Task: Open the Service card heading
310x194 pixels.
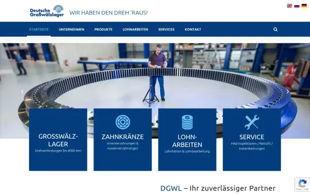Action: click(x=252, y=137)
